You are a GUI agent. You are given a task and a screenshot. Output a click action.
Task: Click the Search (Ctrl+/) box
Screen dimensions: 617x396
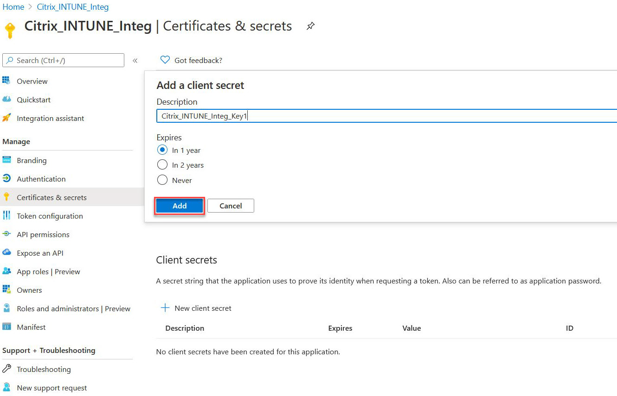[x=63, y=60]
